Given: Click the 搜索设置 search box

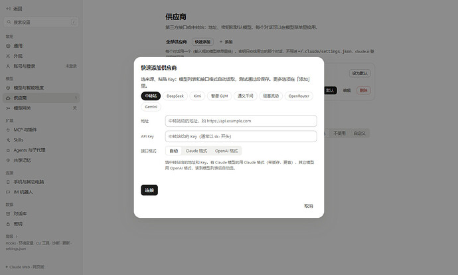Looking at the screenshot, I should tap(41, 22).
